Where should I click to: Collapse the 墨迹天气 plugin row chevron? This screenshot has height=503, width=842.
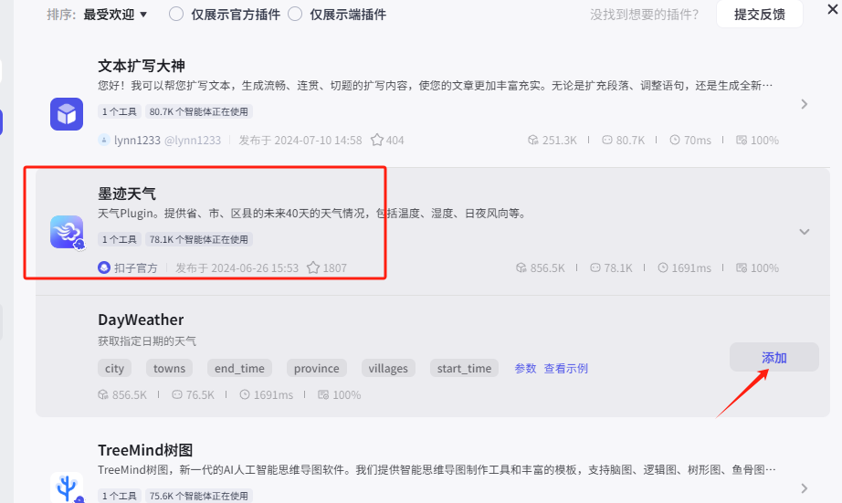(804, 232)
